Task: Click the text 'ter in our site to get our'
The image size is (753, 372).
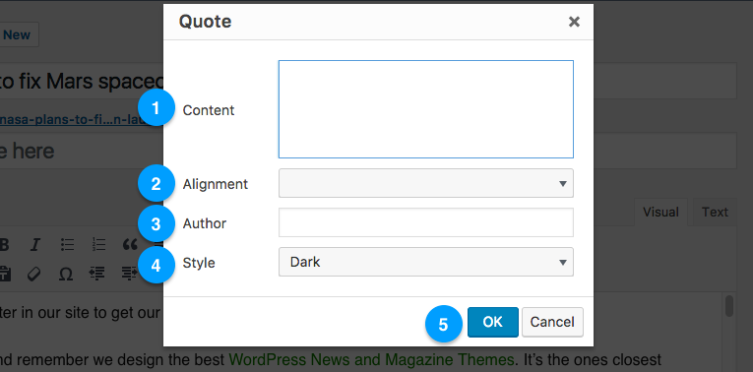Action: coord(80,313)
